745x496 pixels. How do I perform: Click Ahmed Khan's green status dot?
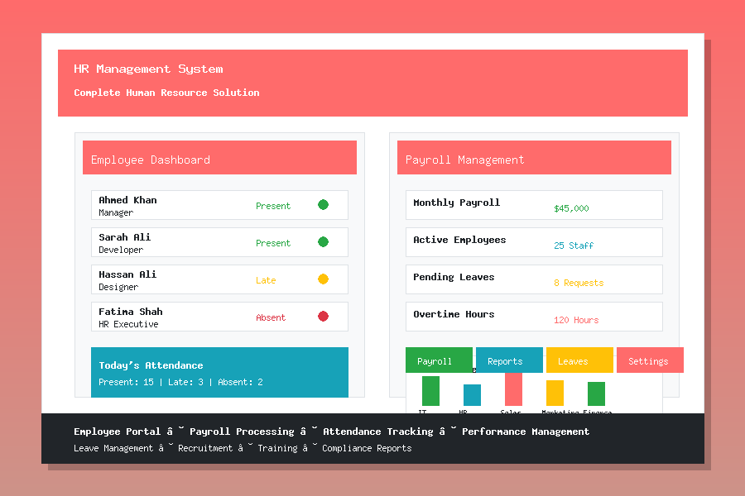(x=323, y=205)
